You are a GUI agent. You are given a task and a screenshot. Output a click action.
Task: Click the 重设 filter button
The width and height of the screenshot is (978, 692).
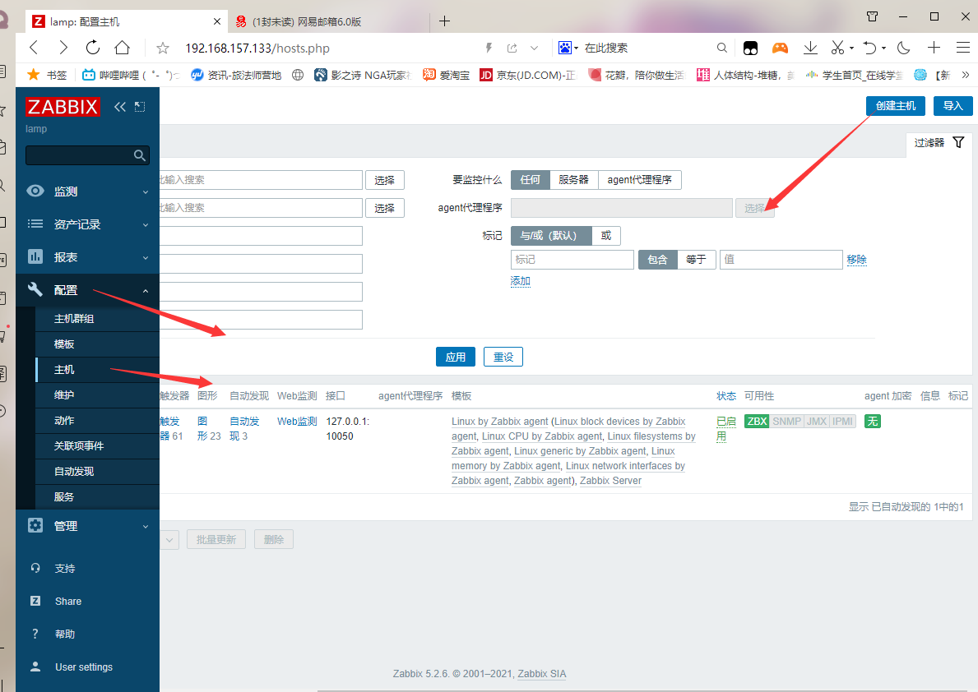click(x=503, y=357)
